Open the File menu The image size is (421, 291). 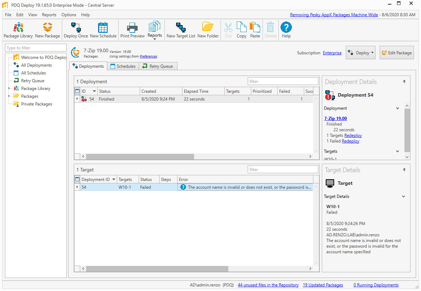tap(8, 15)
